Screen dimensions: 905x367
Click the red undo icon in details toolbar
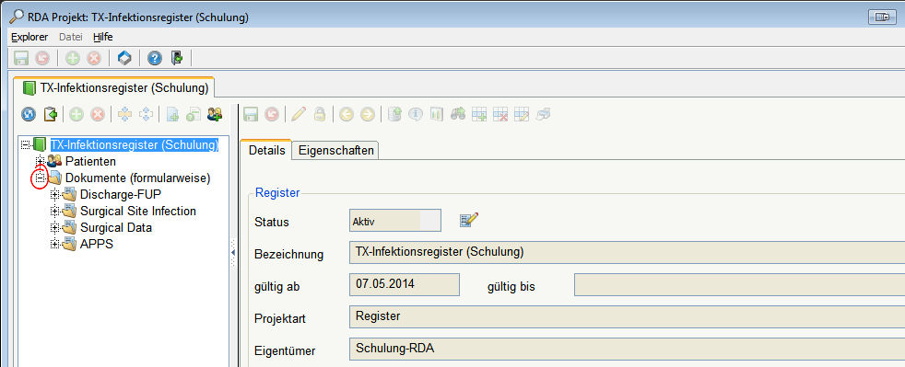pyautogui.click(x=271, y=115)
